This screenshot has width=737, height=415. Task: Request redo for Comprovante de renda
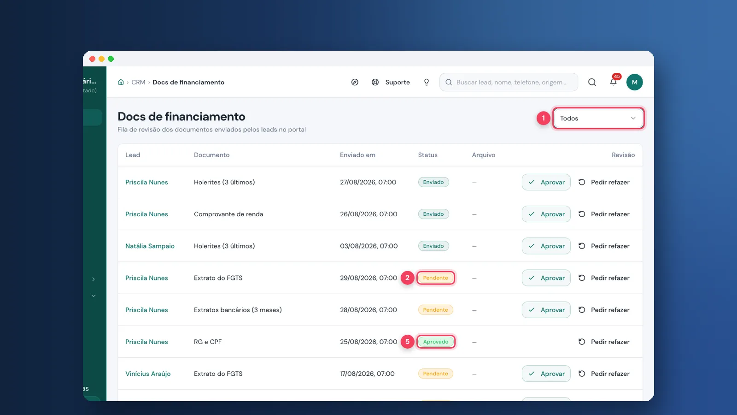pos(604,214)
